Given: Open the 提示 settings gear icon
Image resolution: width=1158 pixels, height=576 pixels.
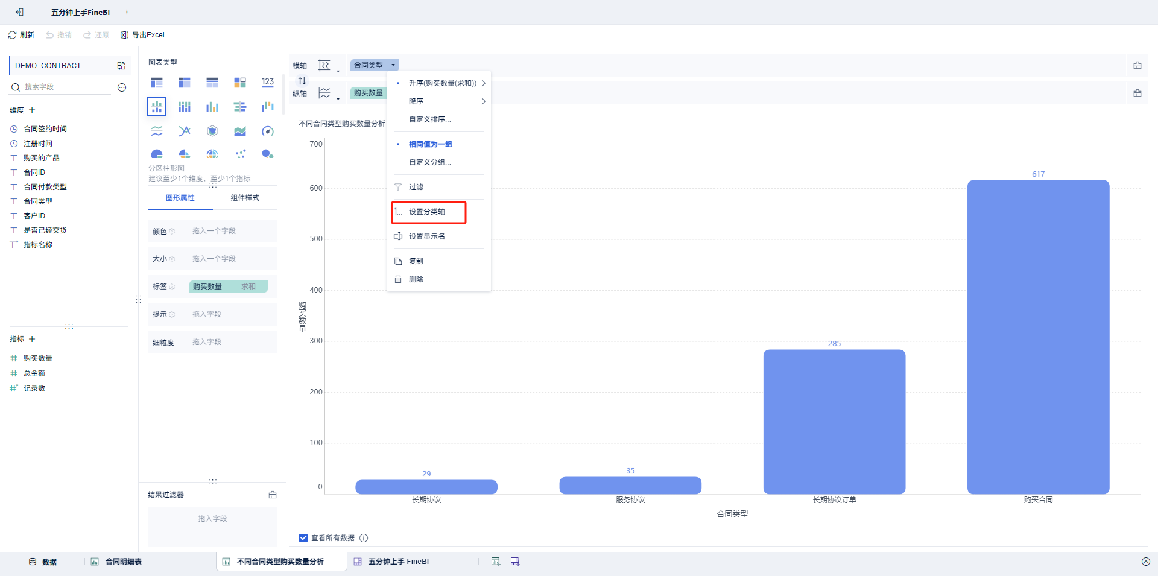Looking at the screenshot, I should [172, 315].
